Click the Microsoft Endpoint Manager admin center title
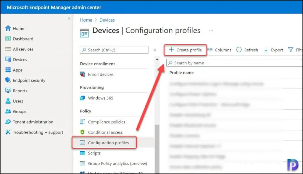303x174 pixels. coord(54,7)
